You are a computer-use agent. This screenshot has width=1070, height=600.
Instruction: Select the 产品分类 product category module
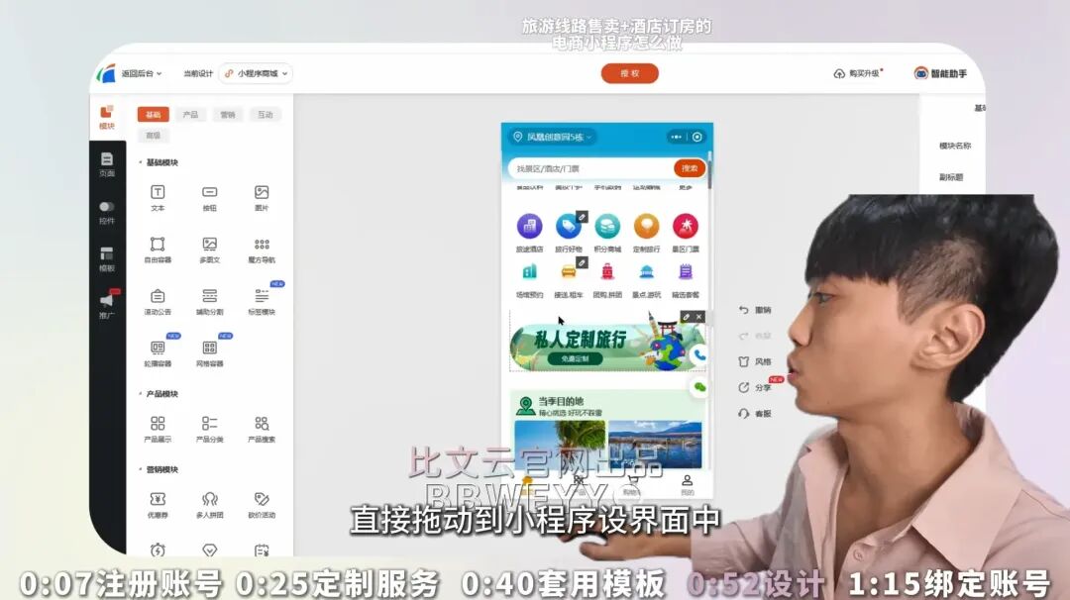pos(209,429)
